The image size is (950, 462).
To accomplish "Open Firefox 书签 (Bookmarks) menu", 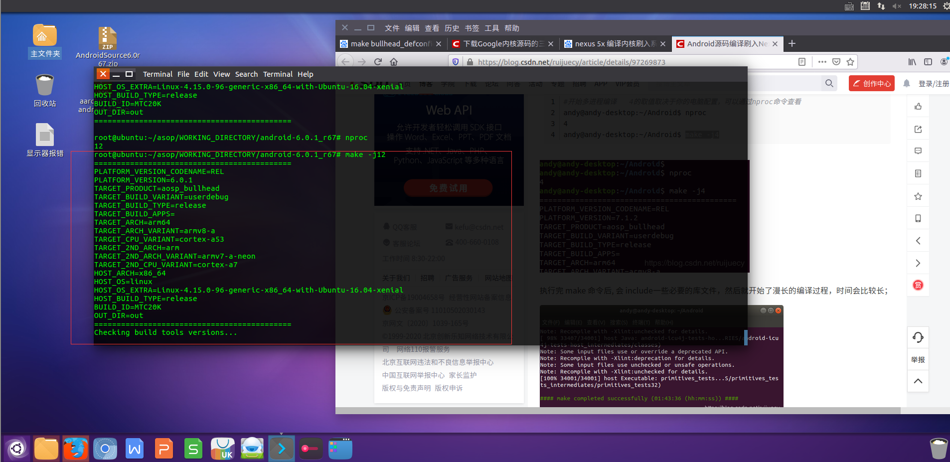I will (x=472, y=28).
